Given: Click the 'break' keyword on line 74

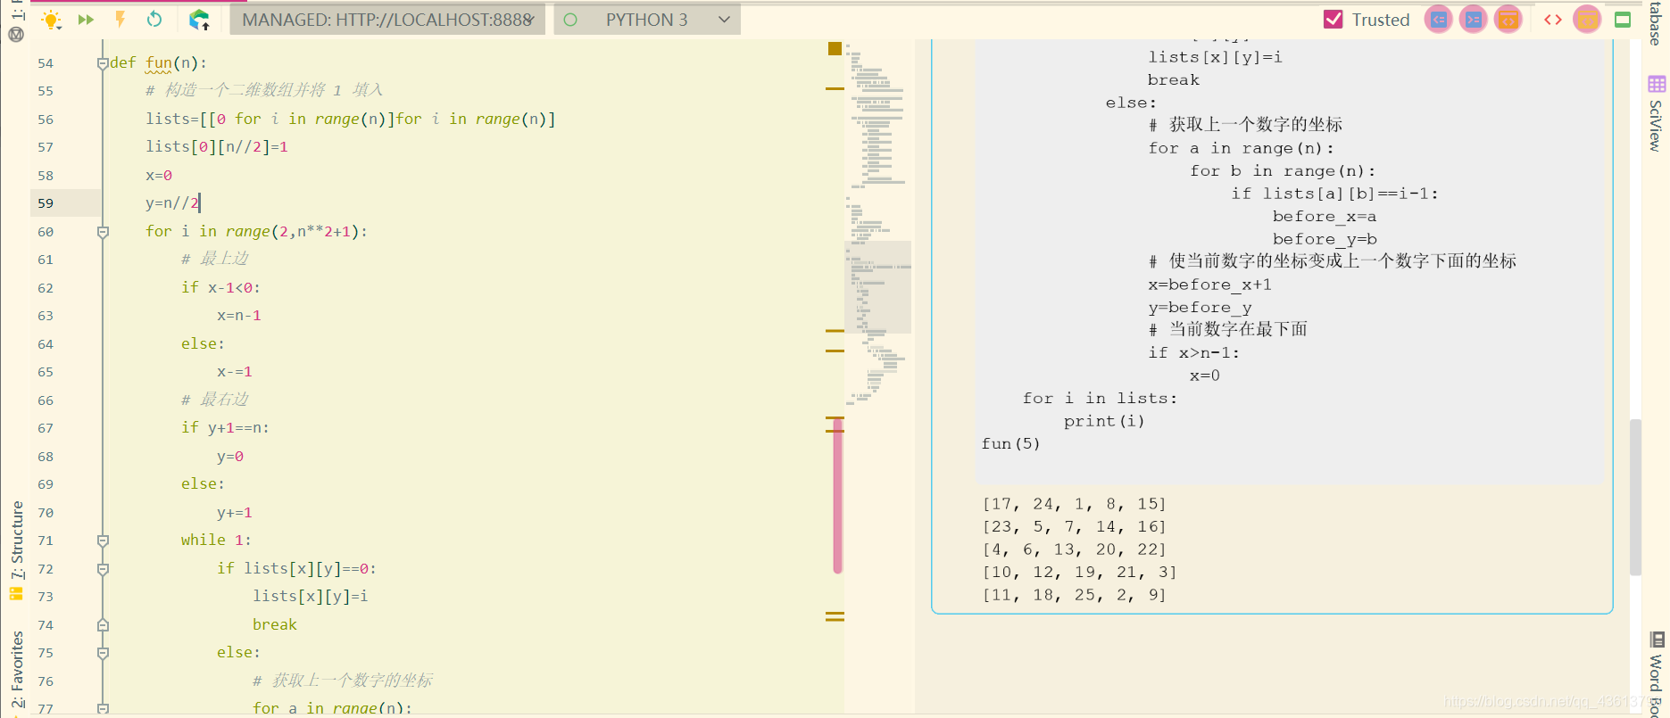Looking at the screenshot, I should click(x=275, y=625).
